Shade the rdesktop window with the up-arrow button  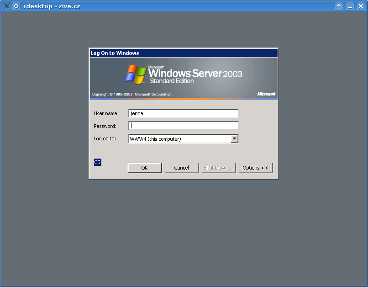pos(339,6)
